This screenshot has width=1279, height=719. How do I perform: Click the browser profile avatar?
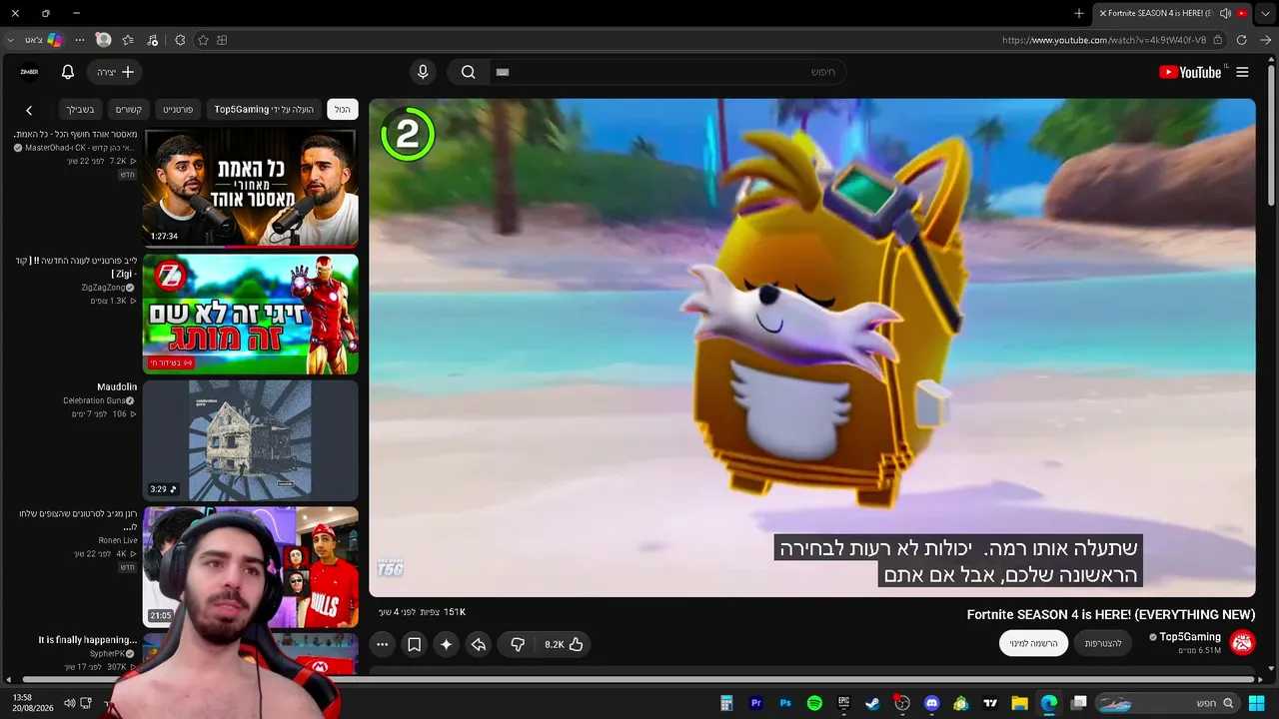(103, 40)
